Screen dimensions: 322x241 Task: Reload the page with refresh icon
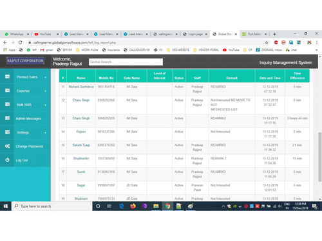pyautogui.click(x=20, y=42)
